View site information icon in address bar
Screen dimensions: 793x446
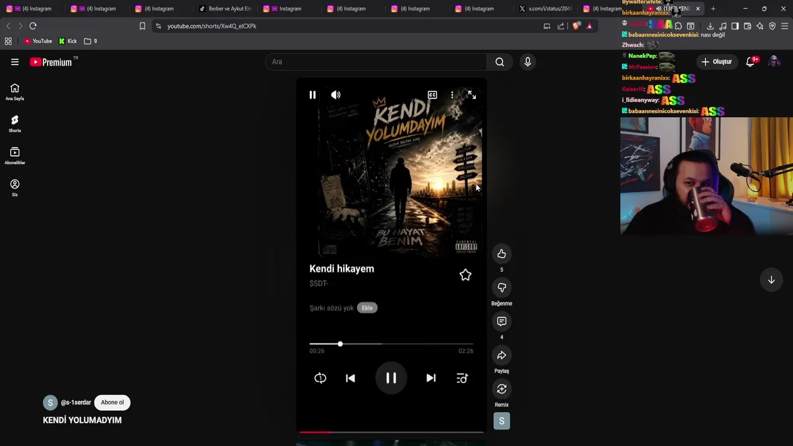tap(159, 26)
